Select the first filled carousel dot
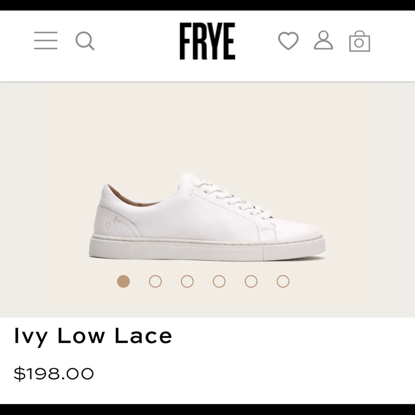Viewport: 415px width, 415px height. click(124, 281)
